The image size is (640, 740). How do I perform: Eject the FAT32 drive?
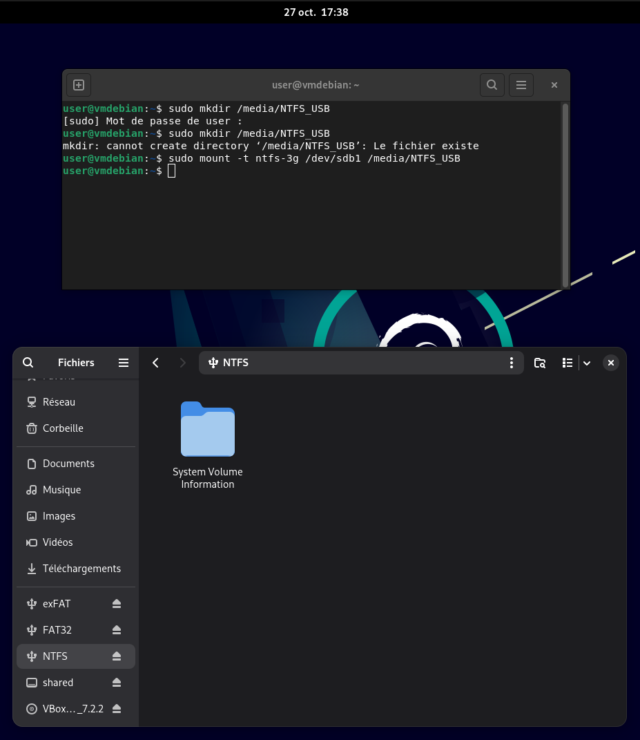click(117, 630)
